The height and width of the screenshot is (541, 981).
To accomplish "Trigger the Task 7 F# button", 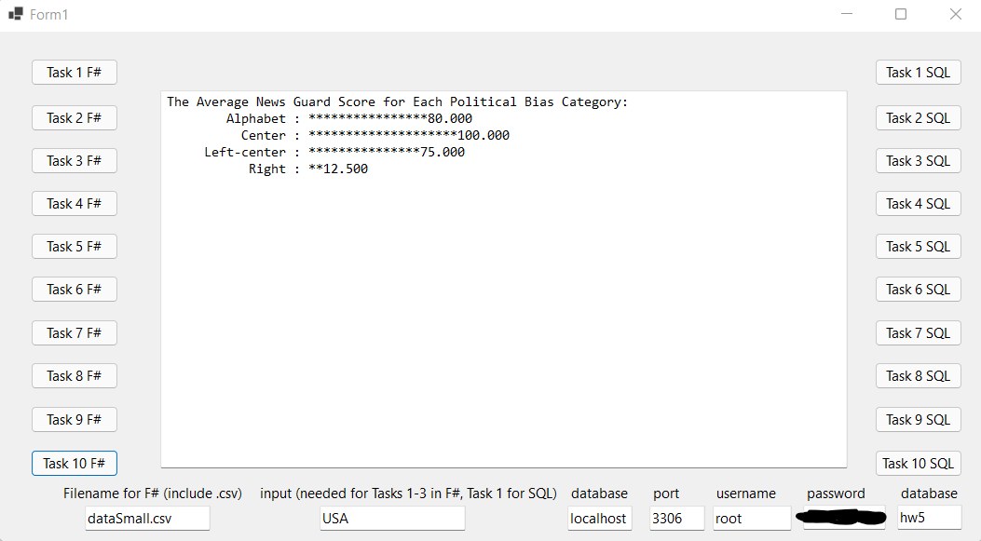I will [x=74, y=332].
